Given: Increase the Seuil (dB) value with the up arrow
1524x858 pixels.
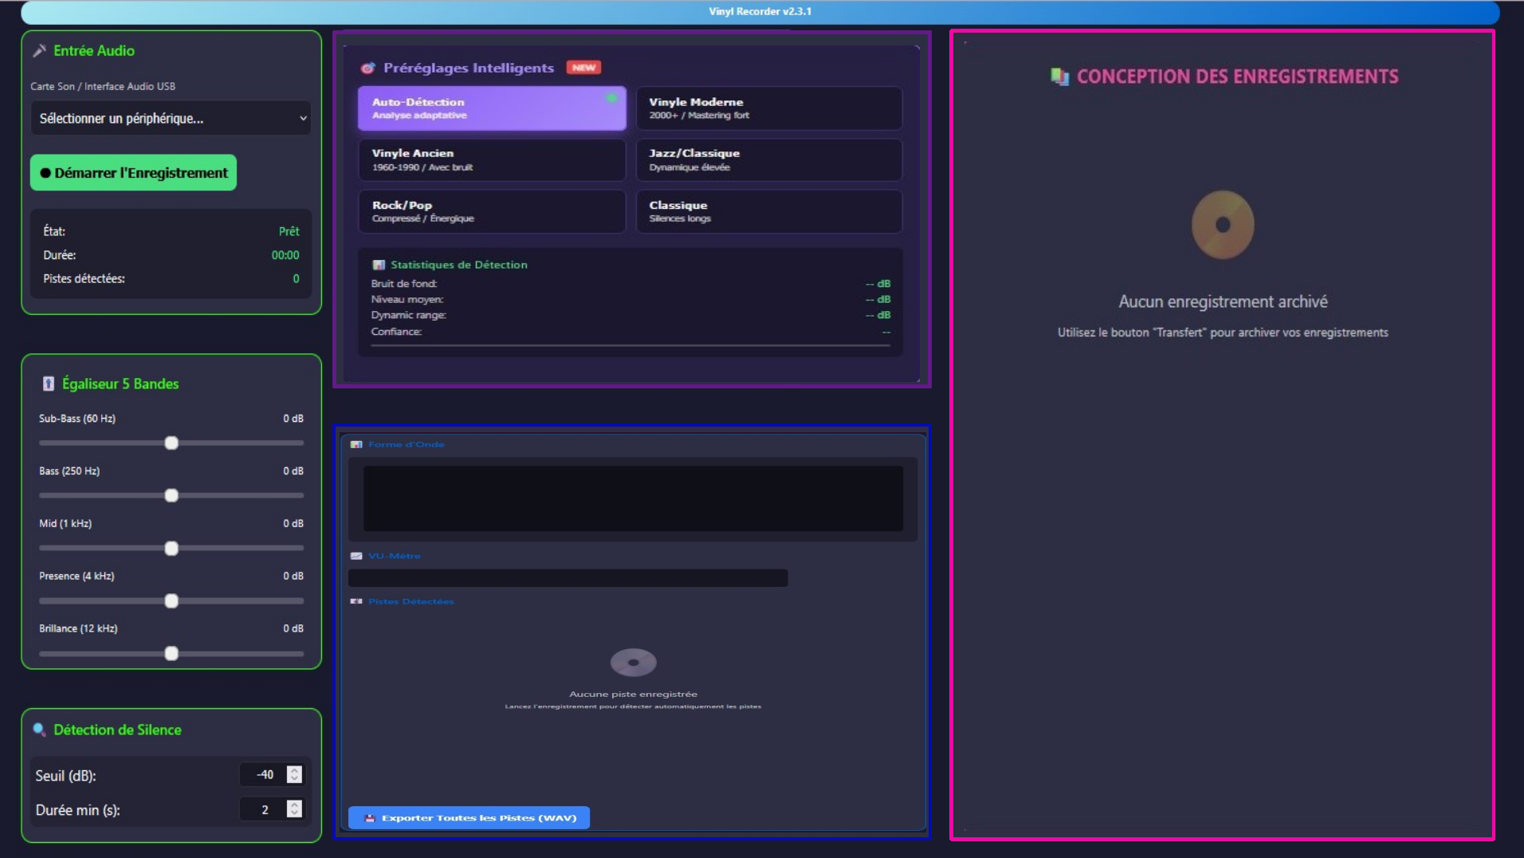Looking at the screenshot, I should point(294,770).
